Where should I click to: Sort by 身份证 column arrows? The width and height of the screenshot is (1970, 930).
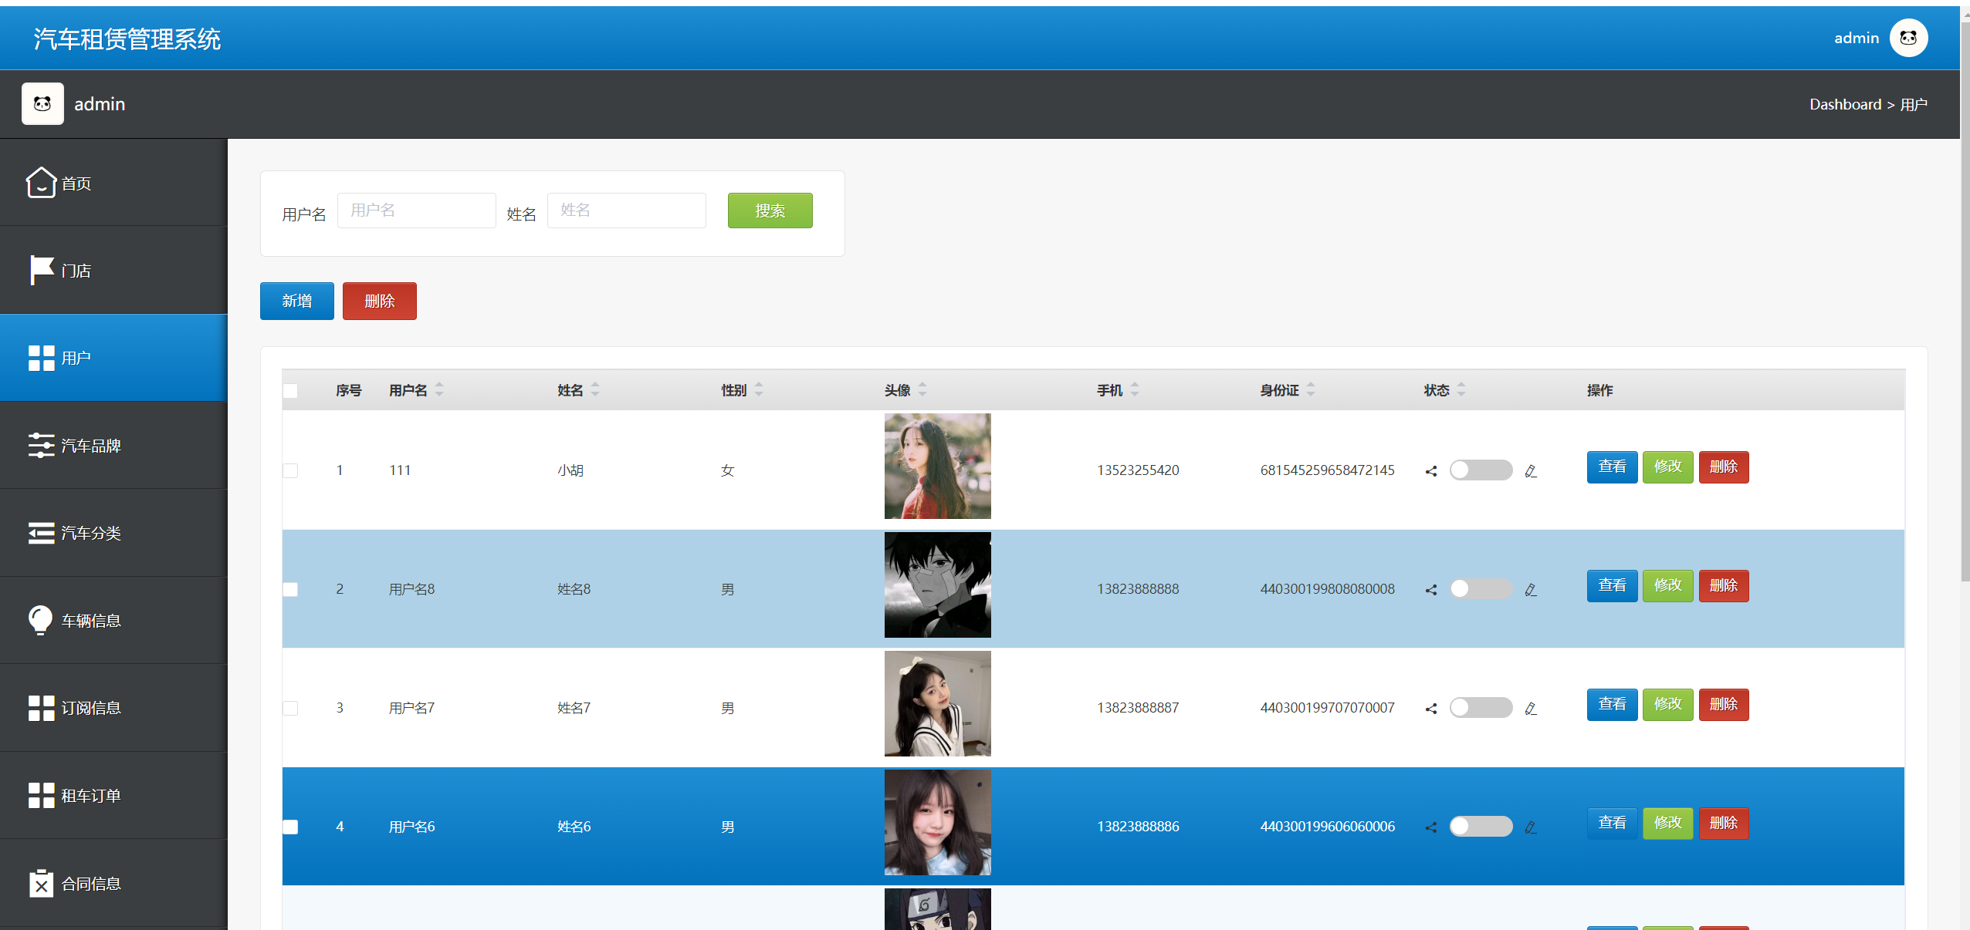(1311, 389)
